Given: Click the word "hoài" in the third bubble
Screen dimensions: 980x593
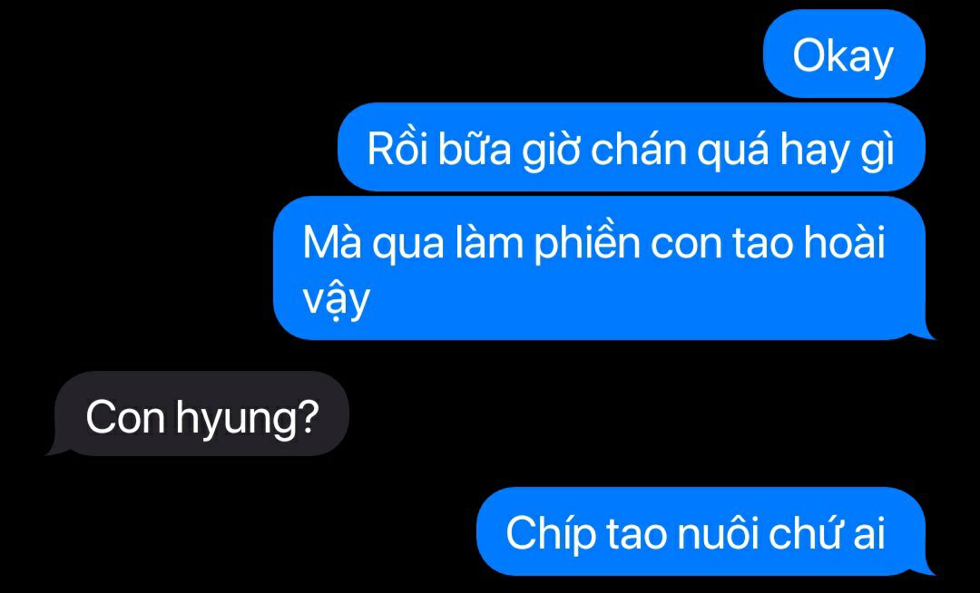Looking at the screenshot, I should click(845, 241).
